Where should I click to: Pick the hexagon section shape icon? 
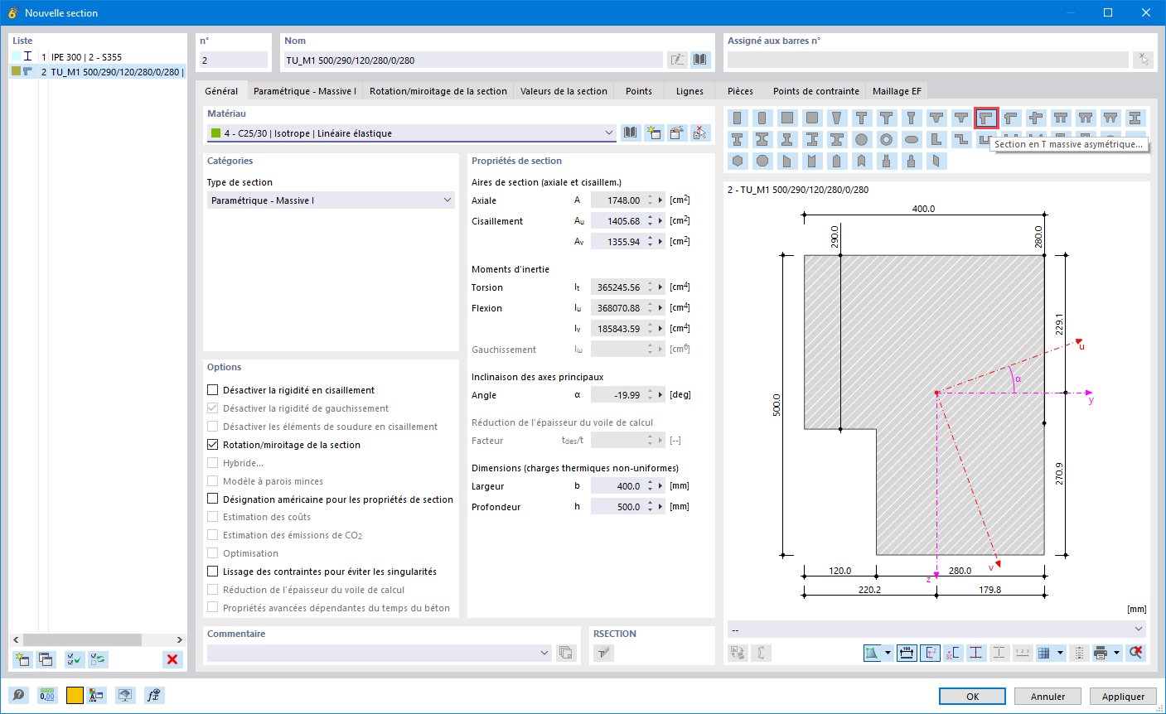click(x=738, y=162)
